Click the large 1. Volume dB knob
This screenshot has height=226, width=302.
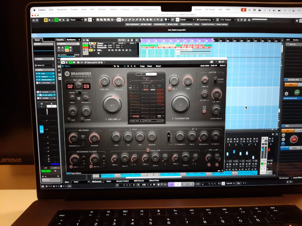(112, 105)
